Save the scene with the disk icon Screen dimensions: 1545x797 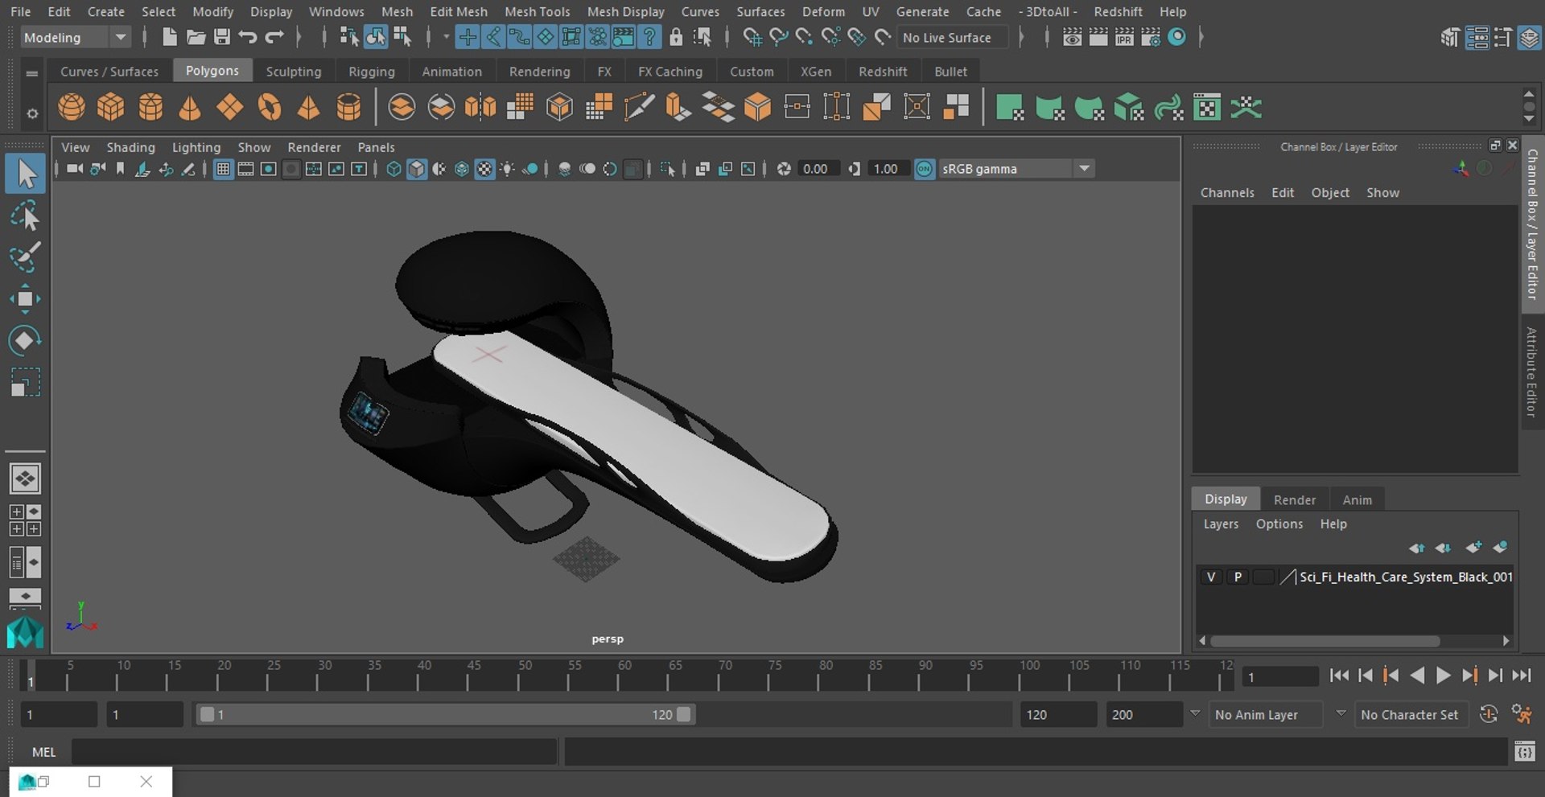(221, 37)
